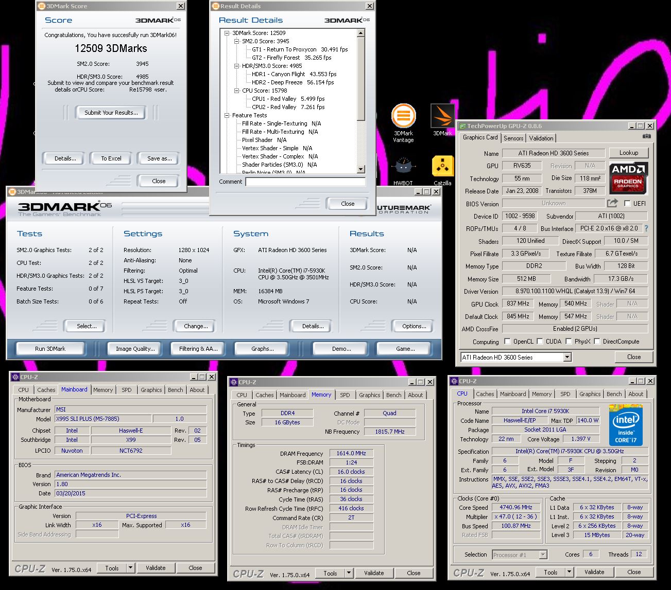Screen dimensions: 671x590
Task: Click the System Details button in 3DMark06
Action: 313,326
